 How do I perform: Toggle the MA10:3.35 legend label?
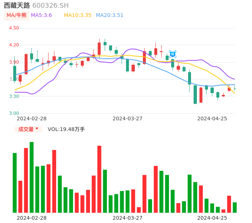click(78, 15)
